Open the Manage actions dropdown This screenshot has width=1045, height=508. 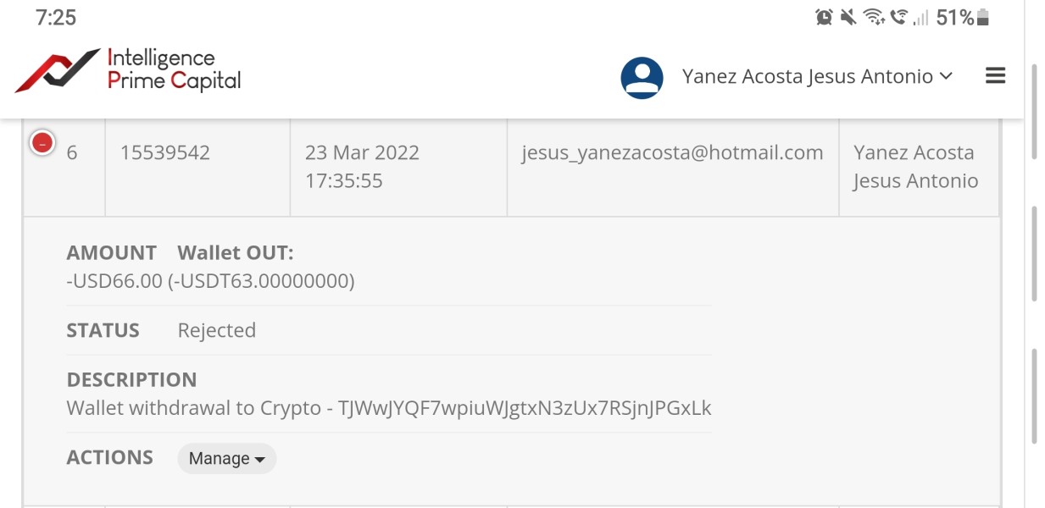pos(226,459)
